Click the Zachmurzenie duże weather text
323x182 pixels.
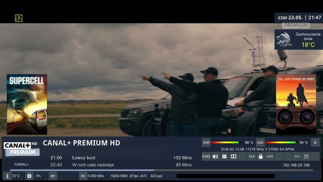click(x=308, y=36)
